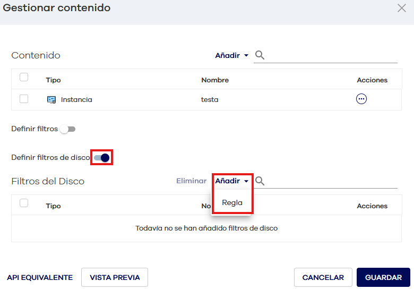Save changes with GUARDAR button
Screen dimensions: 414x289
(383, 277)
